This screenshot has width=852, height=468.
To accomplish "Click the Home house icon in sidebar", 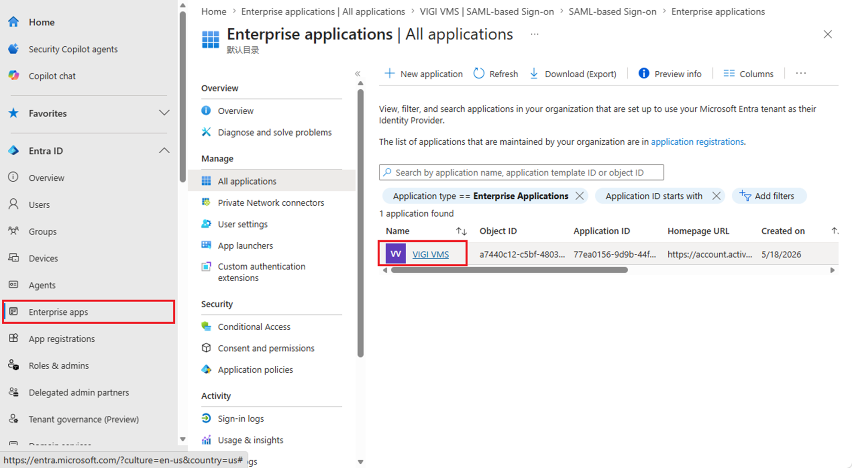I will 13,22.
